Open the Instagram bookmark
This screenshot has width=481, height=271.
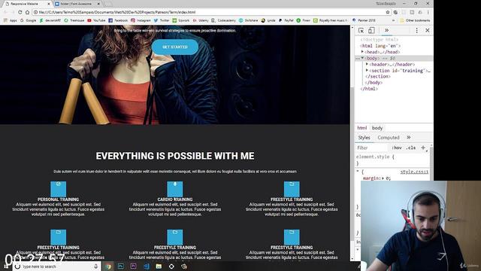click(x=141, y=20)
